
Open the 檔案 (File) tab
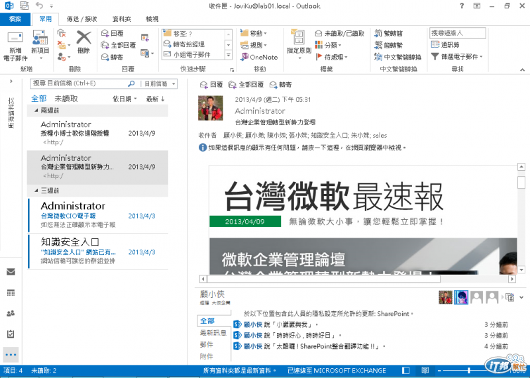[x=15, y=19]
